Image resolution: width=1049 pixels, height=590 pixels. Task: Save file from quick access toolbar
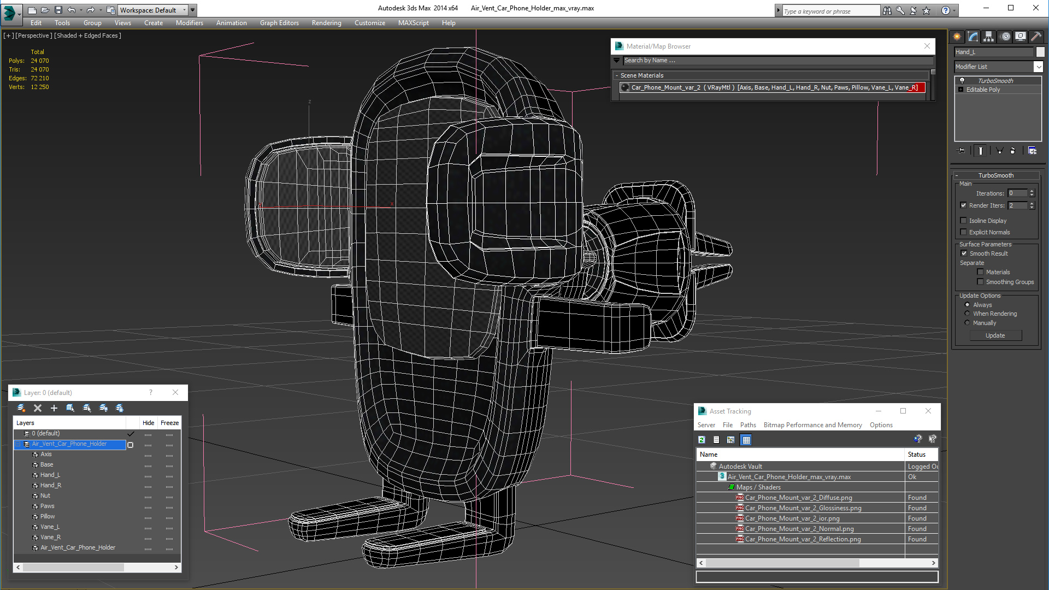click(x=58, y=10)
